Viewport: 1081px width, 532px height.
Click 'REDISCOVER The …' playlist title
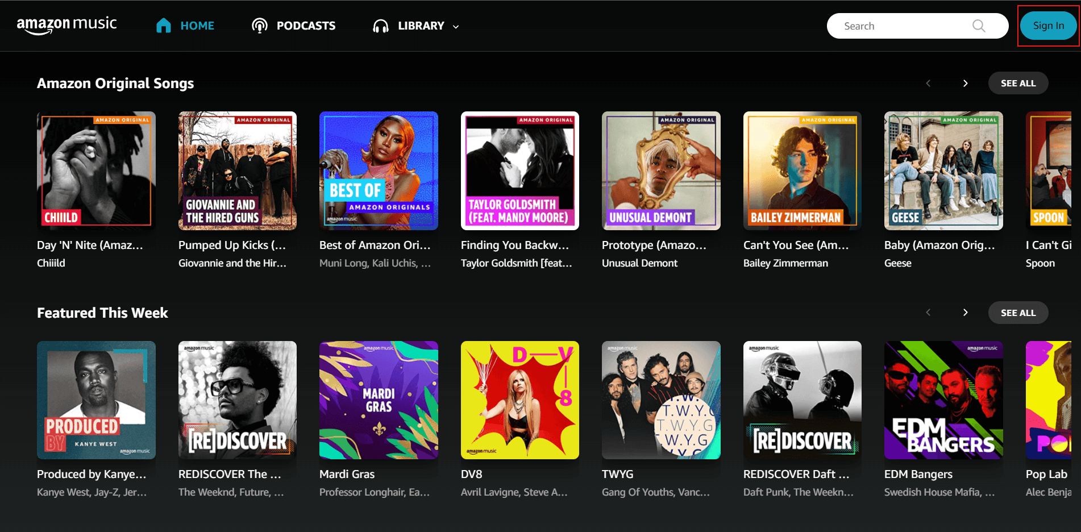point(230,474)
